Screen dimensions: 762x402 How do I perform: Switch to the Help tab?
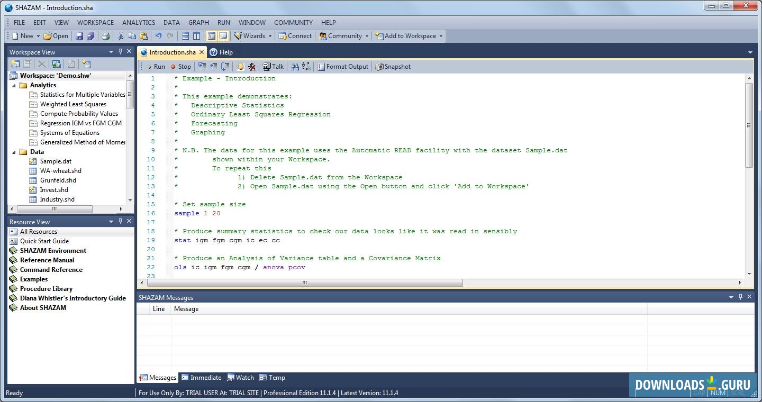pyautogui.click(x=221, y=52)
